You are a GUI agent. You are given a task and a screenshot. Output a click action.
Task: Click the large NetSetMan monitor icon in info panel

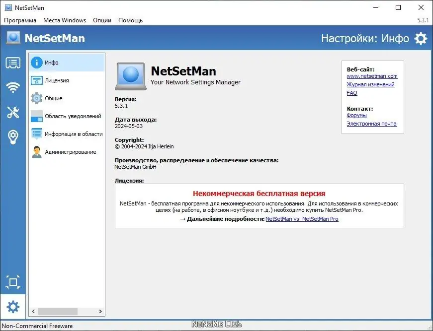point(131,76)
